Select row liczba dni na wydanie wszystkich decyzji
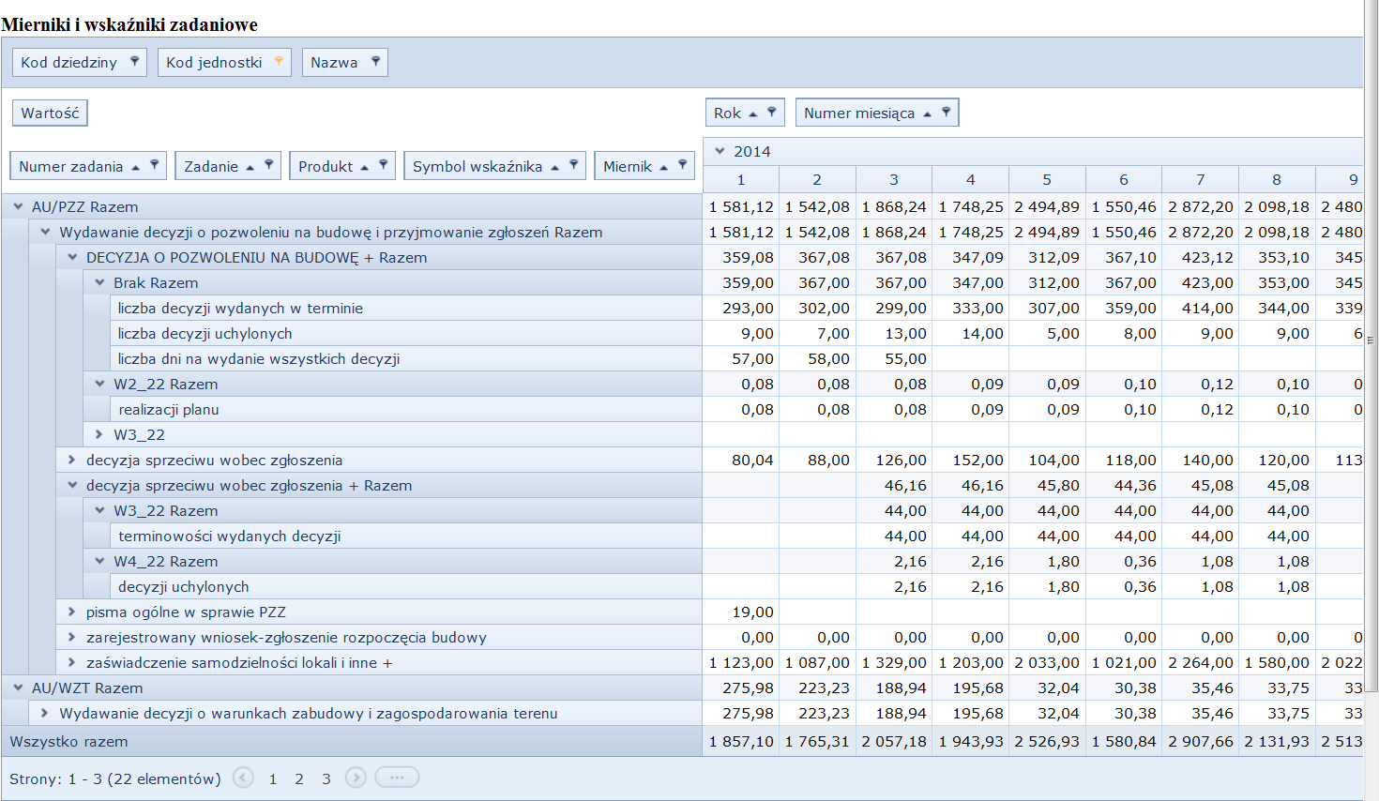 406,358
